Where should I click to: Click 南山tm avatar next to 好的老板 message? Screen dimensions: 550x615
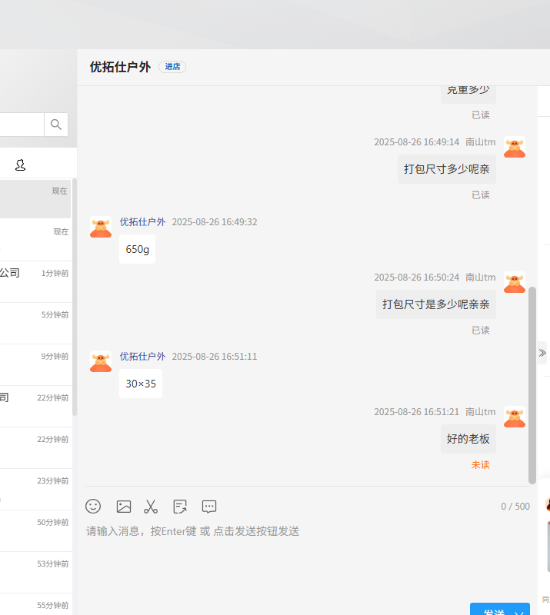[514, 417]
